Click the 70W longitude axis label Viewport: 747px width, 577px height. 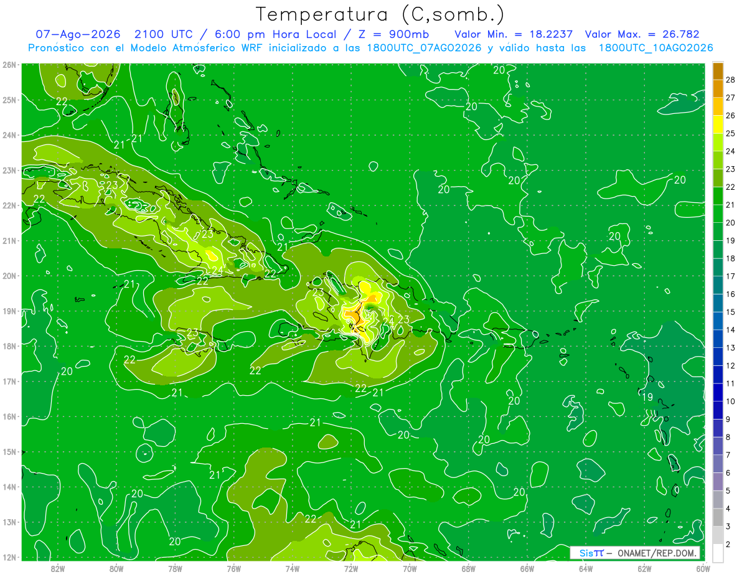(x=410, y=568)
